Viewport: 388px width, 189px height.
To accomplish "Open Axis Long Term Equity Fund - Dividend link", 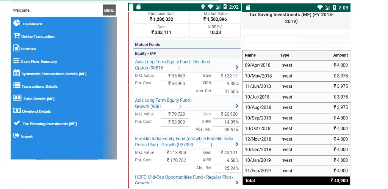I will [x=172, y=65].
